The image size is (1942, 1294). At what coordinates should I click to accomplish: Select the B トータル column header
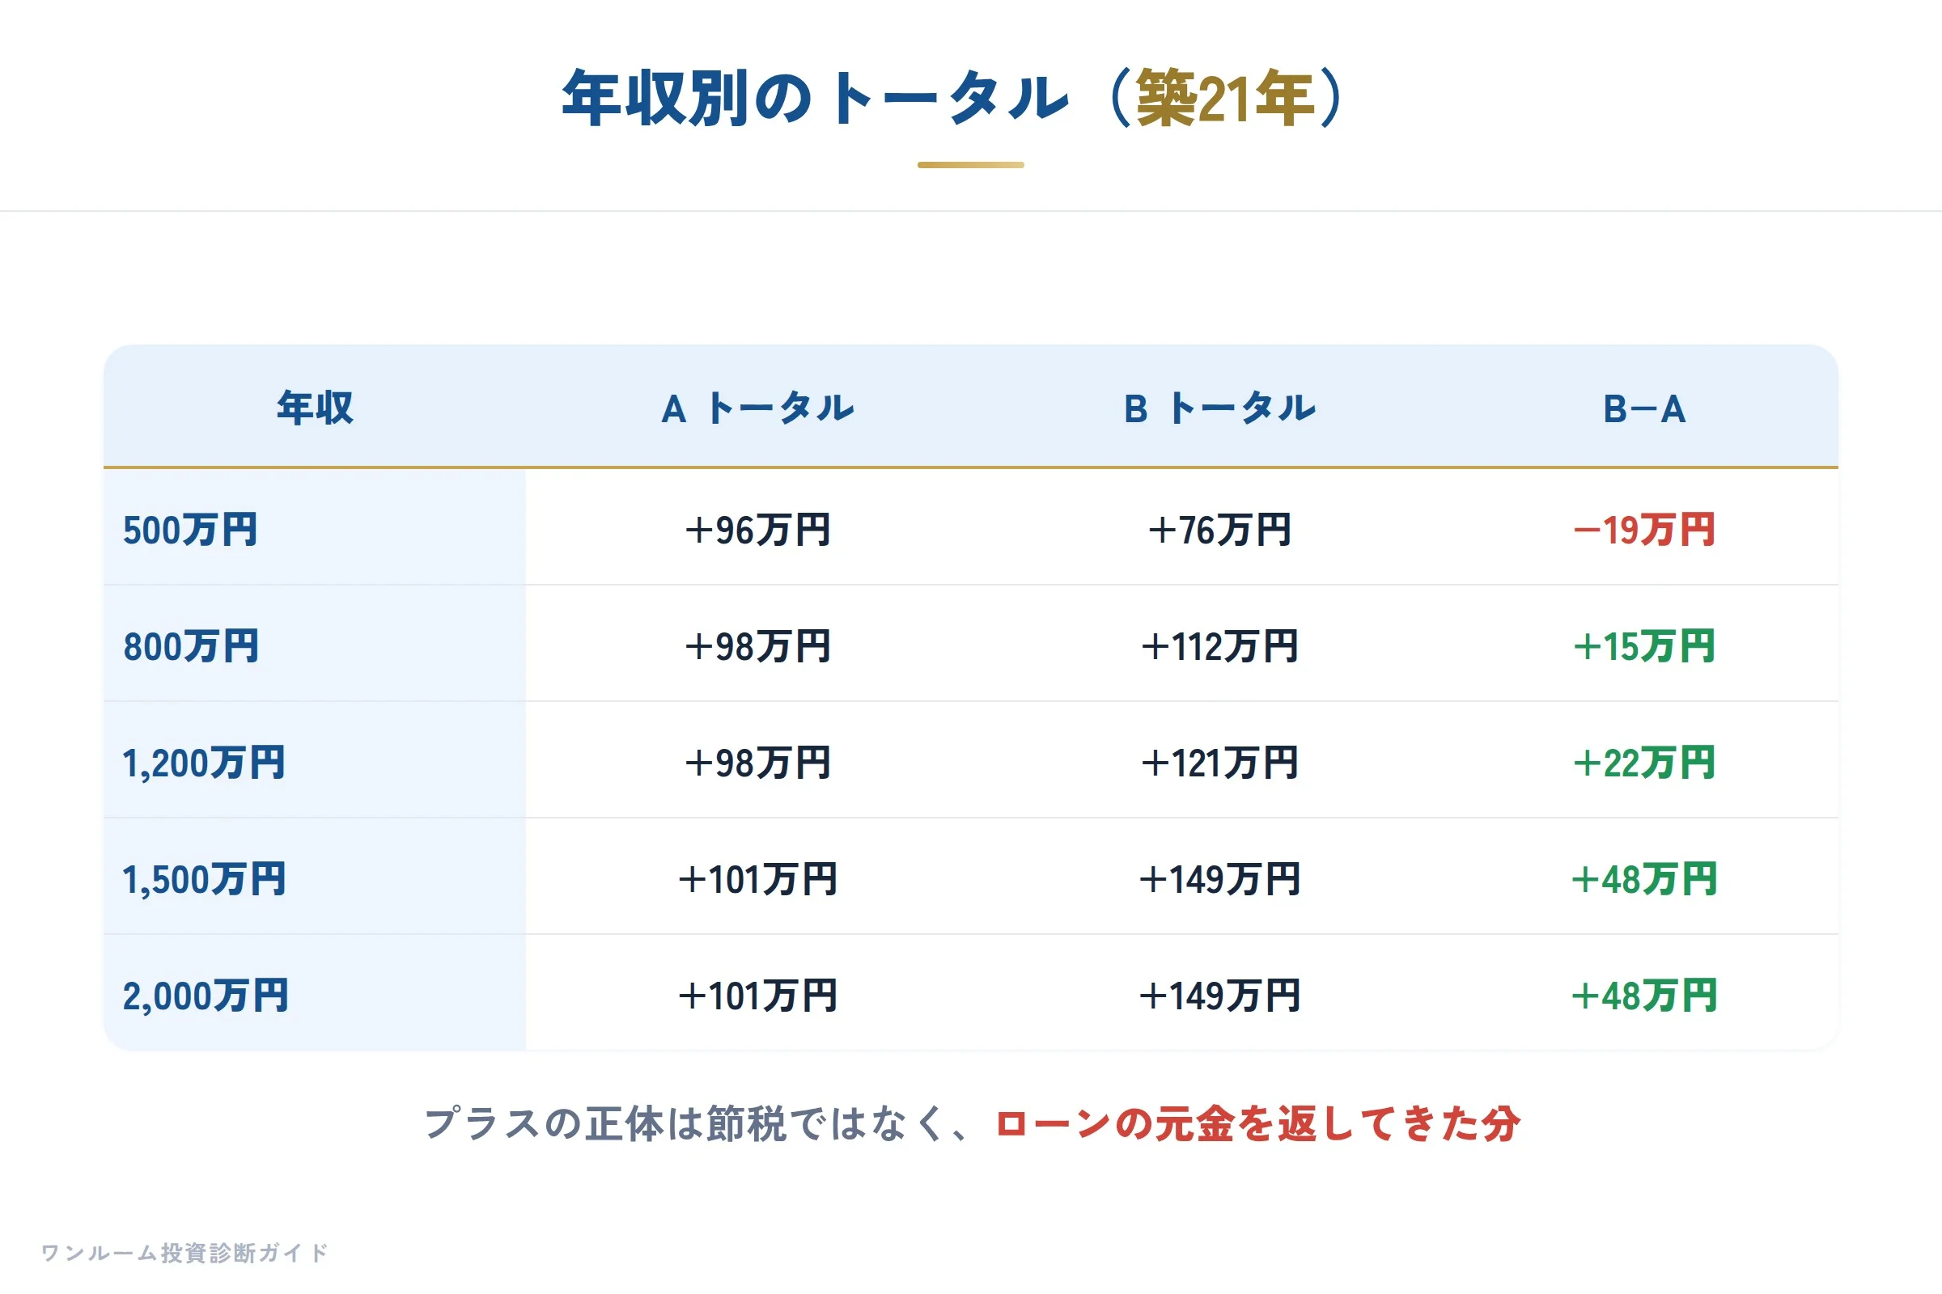point(1219,408)
